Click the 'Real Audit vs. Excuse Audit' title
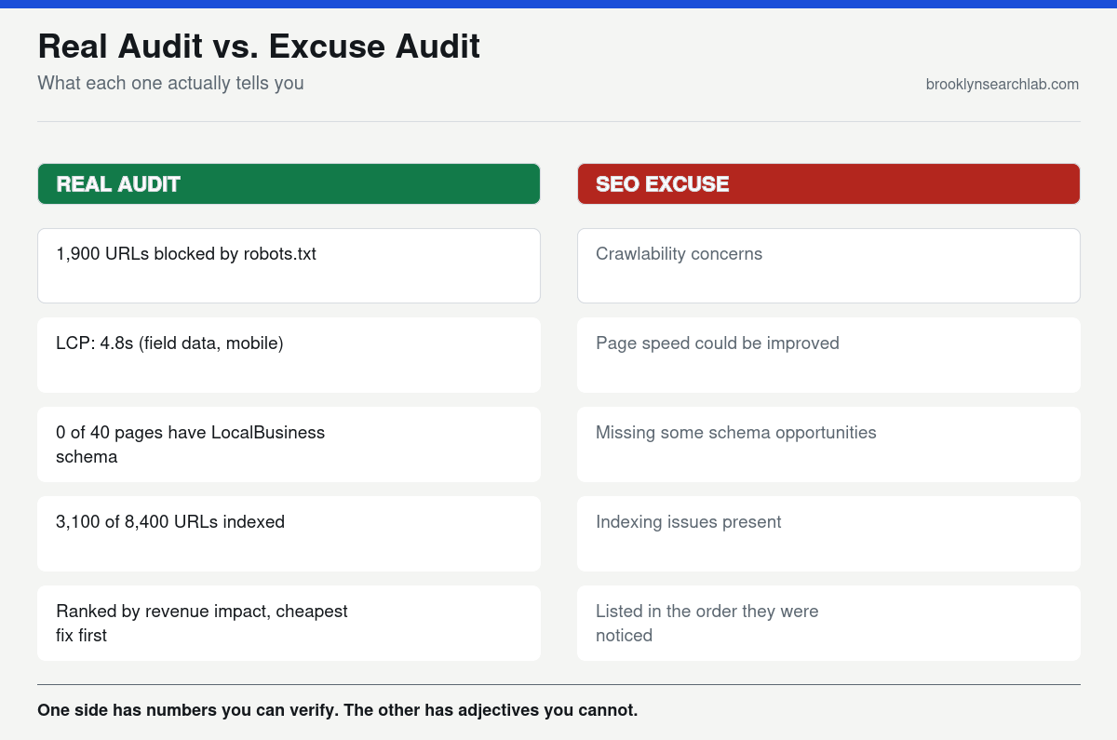1117x740 pixels. 259,46
